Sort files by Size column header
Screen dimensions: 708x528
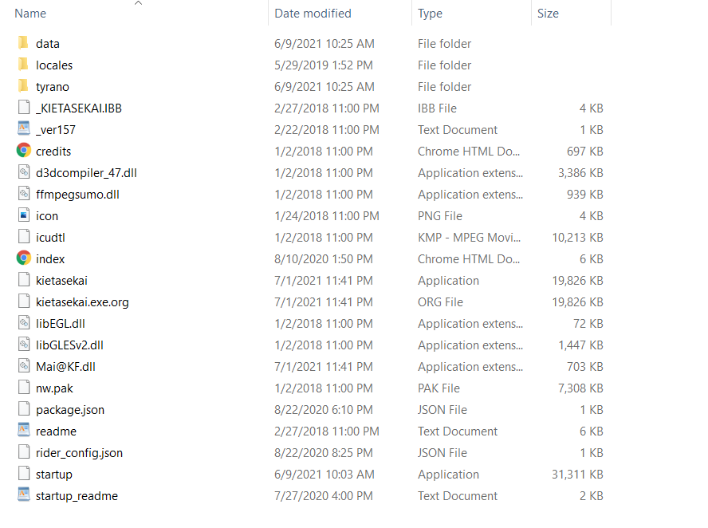[x=548, y=14]
